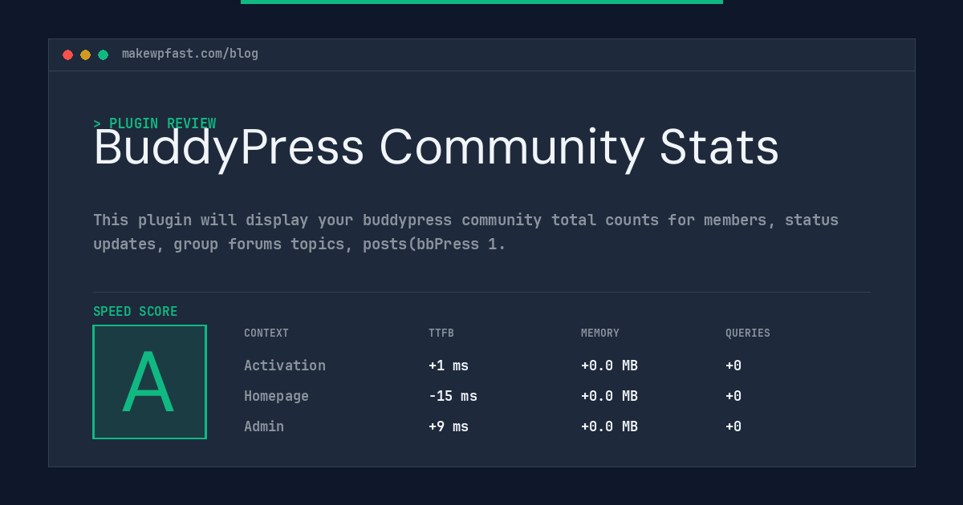Click the plugin description paragraph

pyautogui.click(x=465, y=232)
